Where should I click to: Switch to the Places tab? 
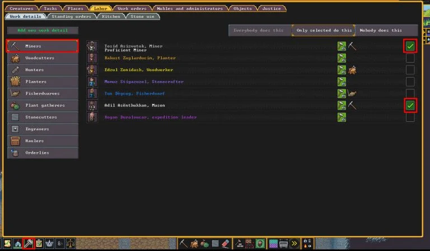[76, 8]
